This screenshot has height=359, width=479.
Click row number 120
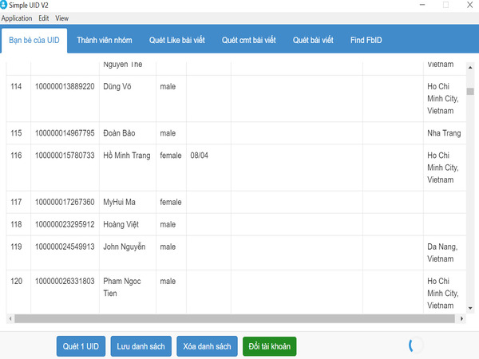click(16, 281)
